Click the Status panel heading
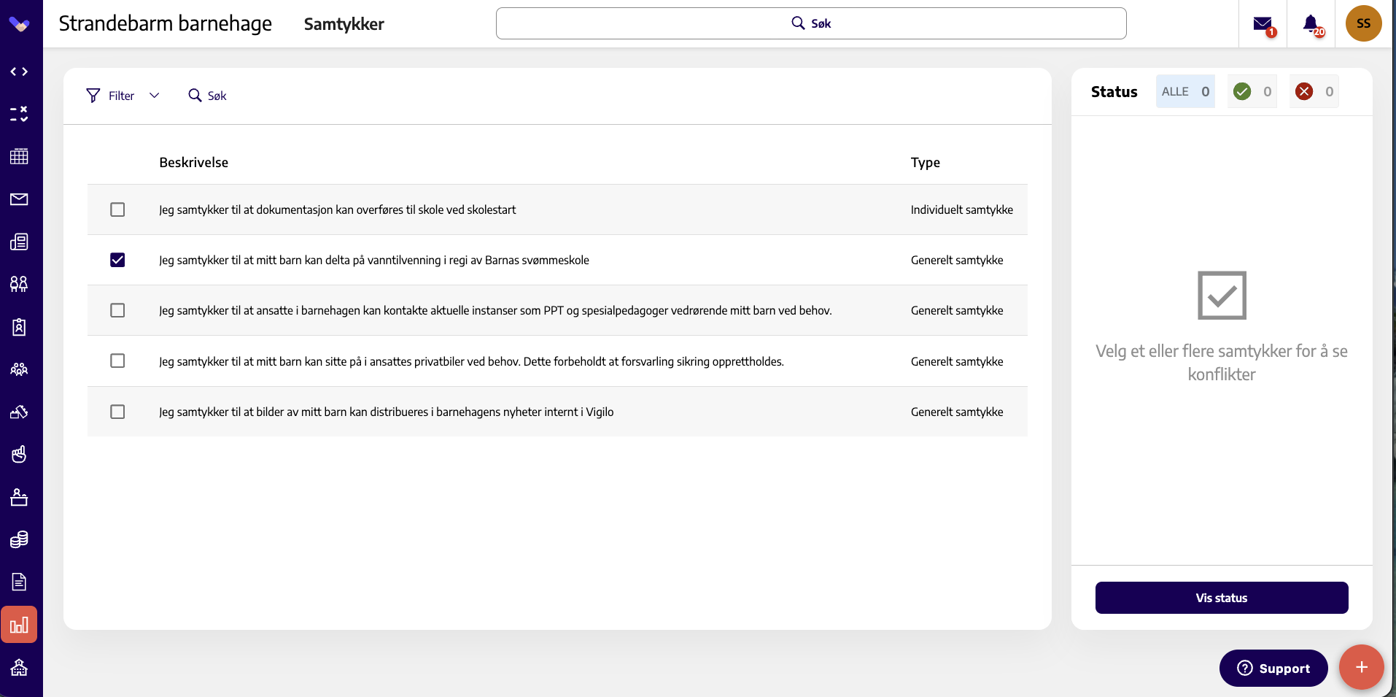 click(1114, 91)
